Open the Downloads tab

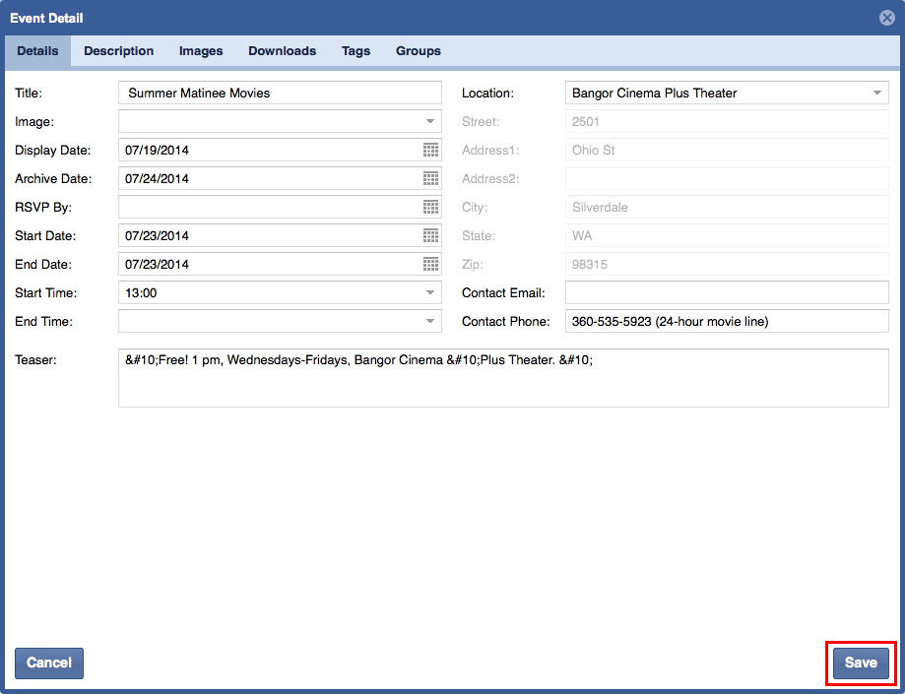click(x=282, y=51)
